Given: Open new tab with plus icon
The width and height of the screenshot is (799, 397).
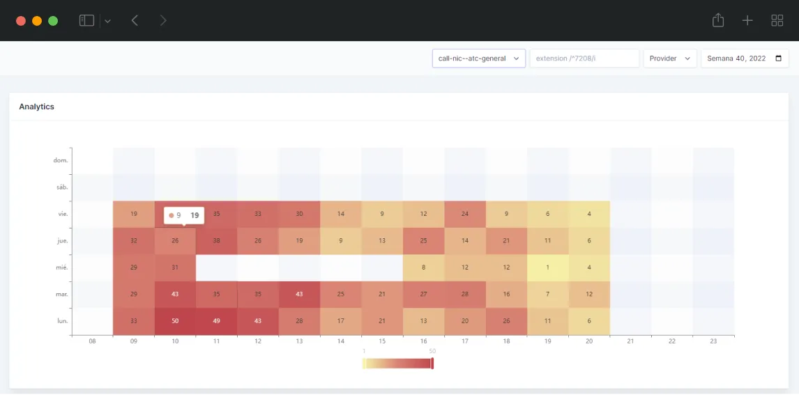Looking at the screenshot, I should (x=747, y=21).
